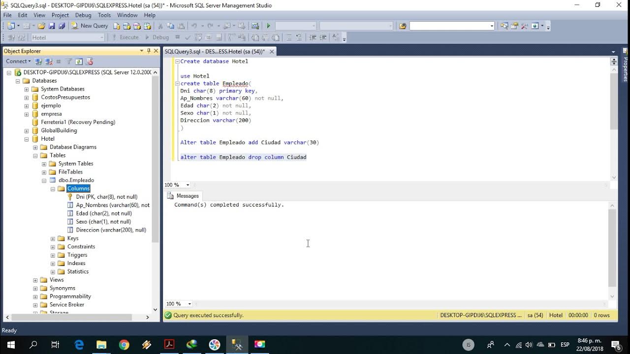Click the Object Explorer vertical scrollbar
The height and width of the screenshot is (354, 630).
pos(156,190)
